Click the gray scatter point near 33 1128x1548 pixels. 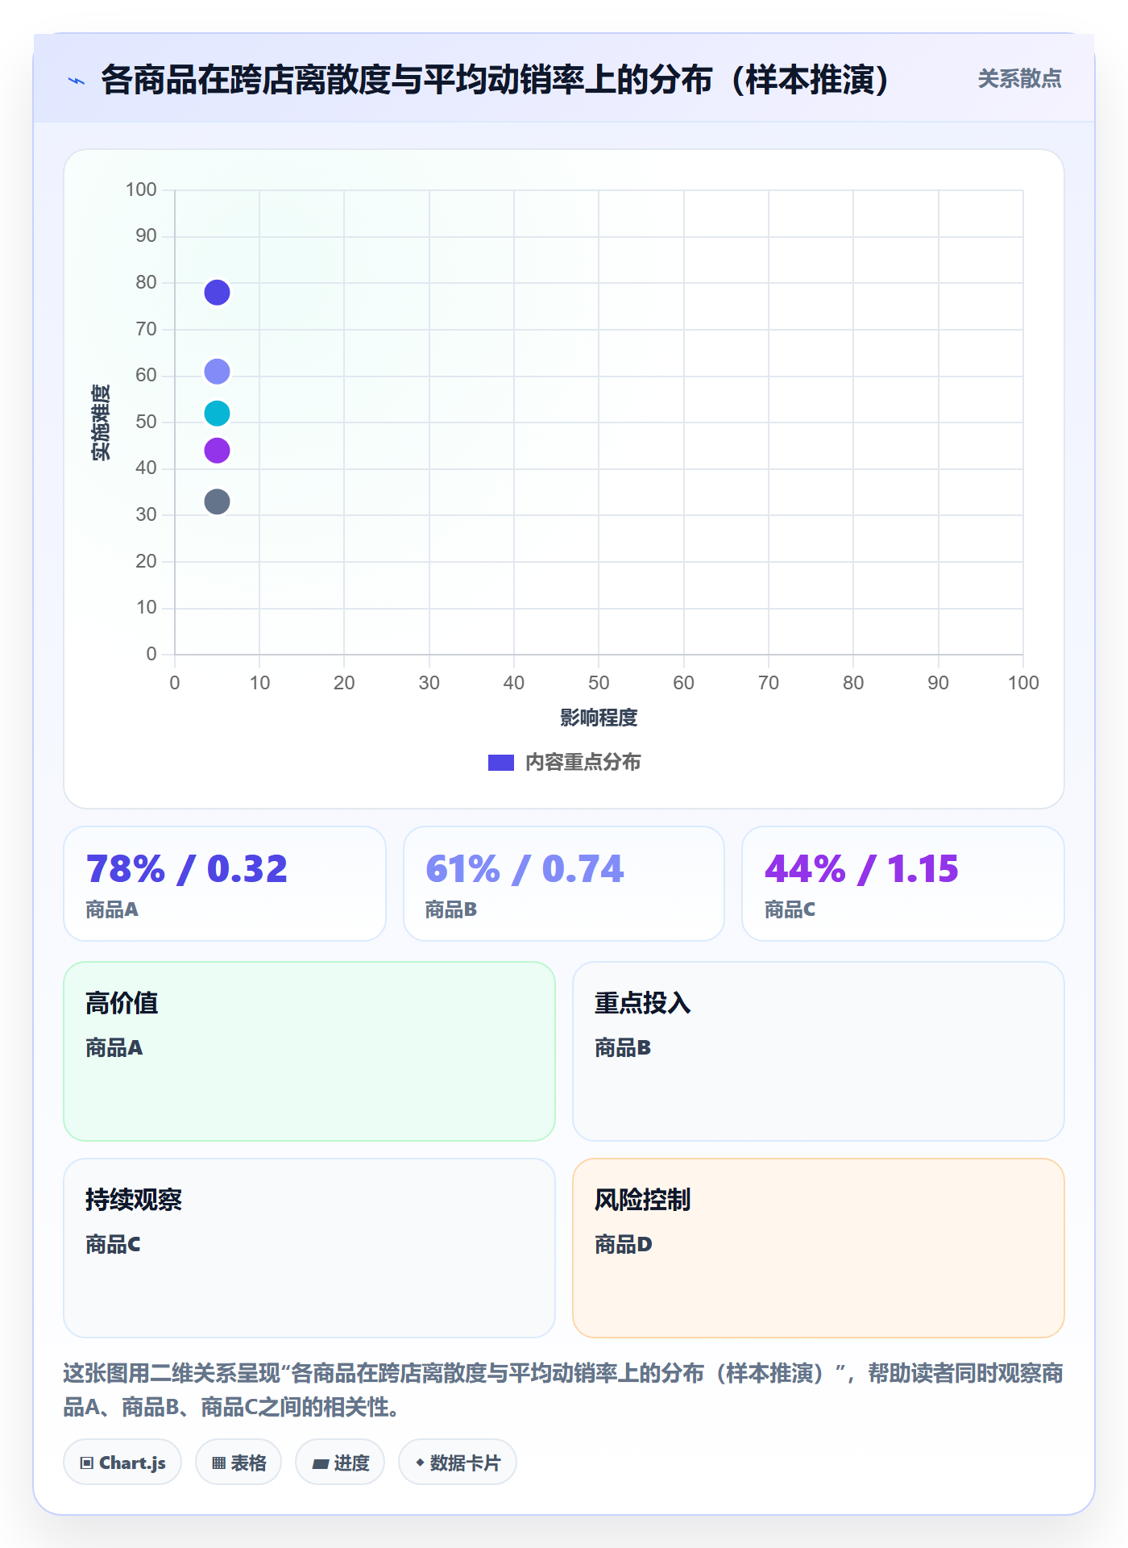(x=217, y=502)
